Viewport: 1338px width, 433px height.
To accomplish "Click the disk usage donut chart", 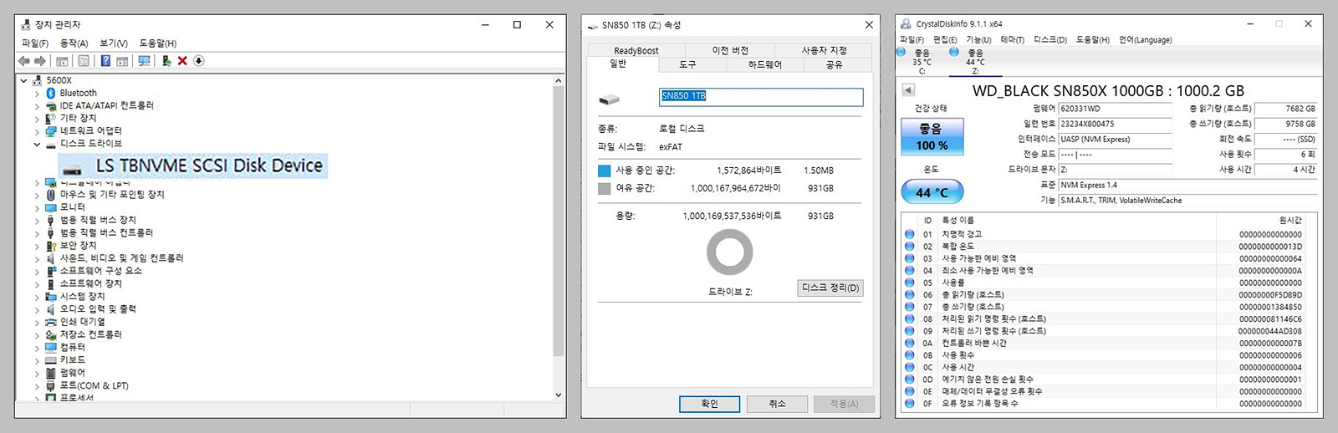I will click(730, 252).
